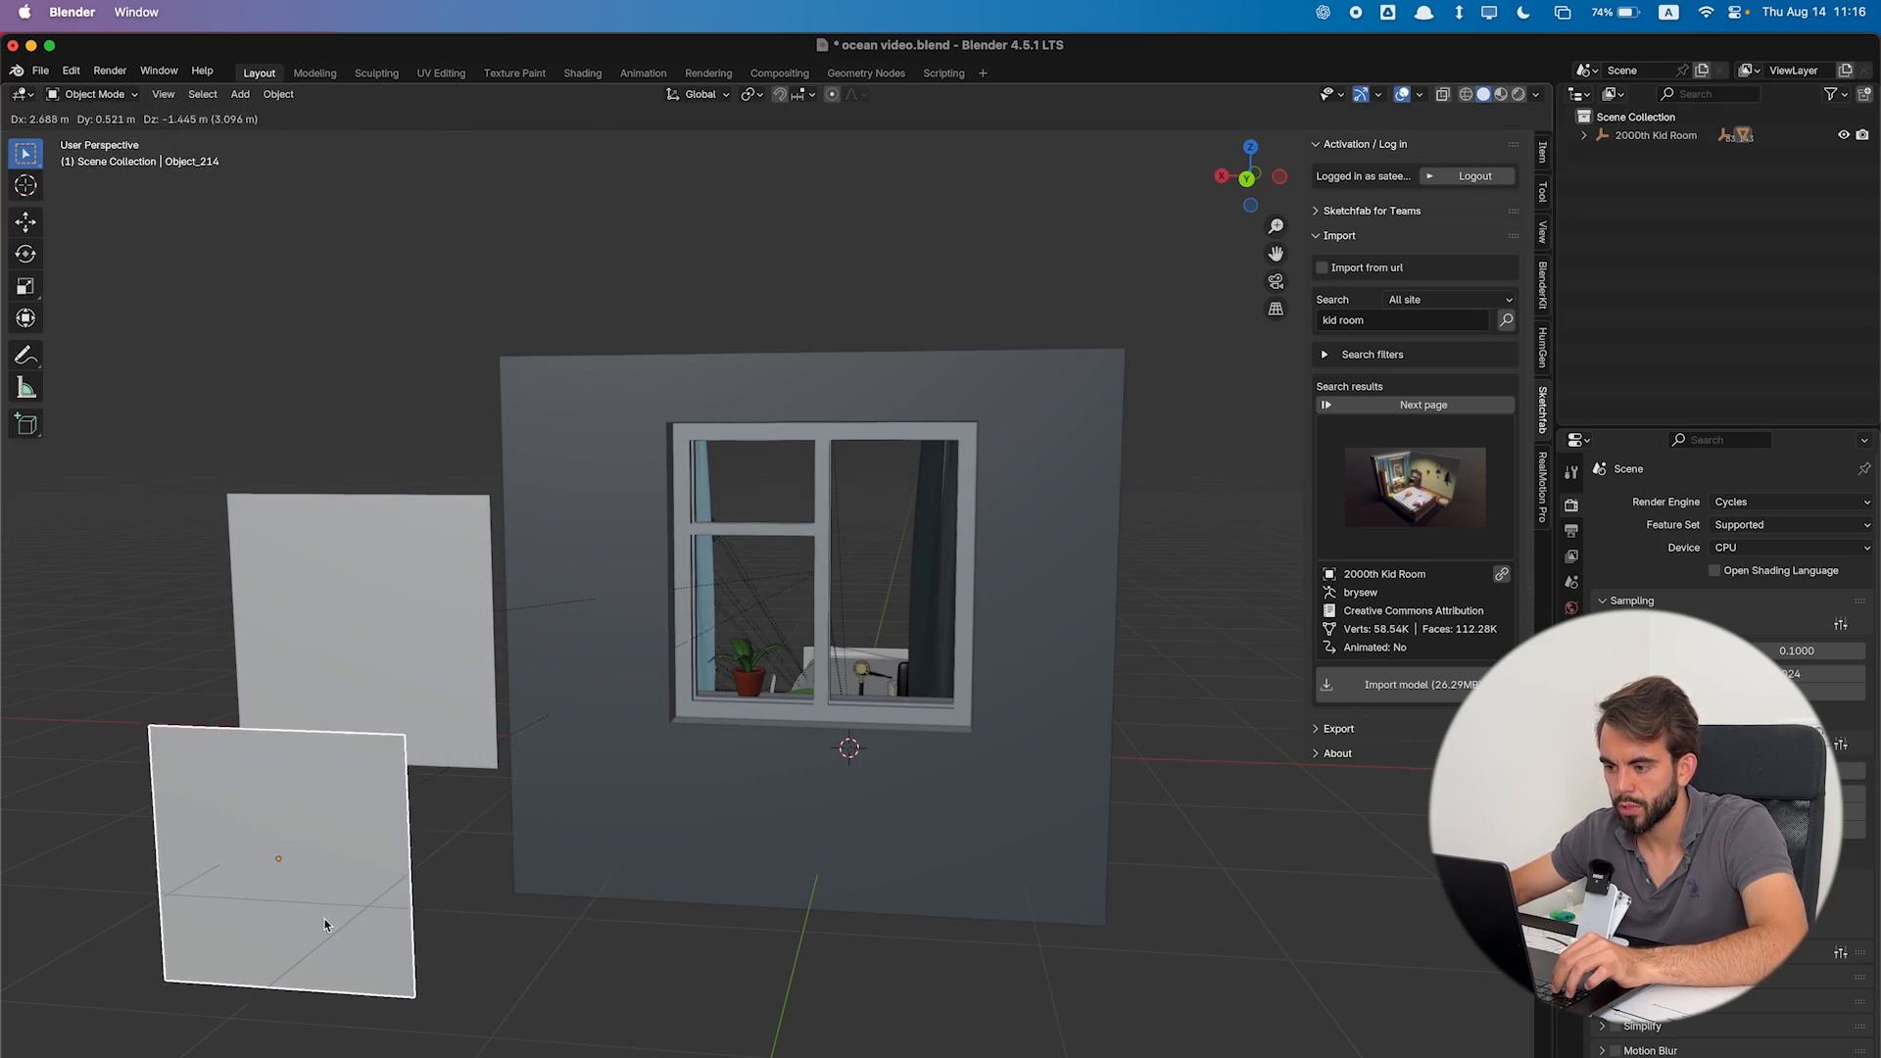Enable the Open Shading Language checkbox
1881x1058 pixels.
(x=1714, y=571)
